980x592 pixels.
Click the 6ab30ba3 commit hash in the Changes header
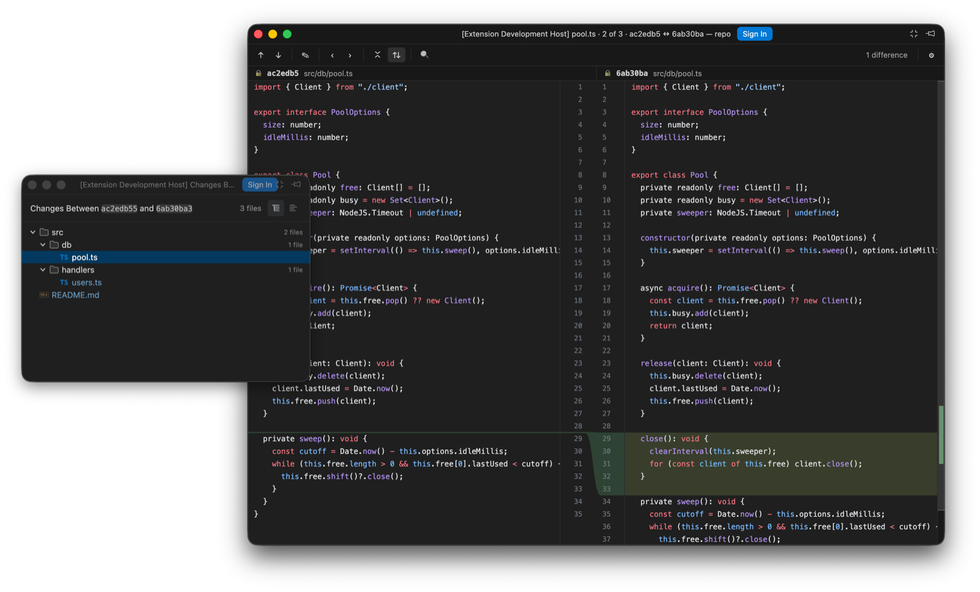(174, 208)
